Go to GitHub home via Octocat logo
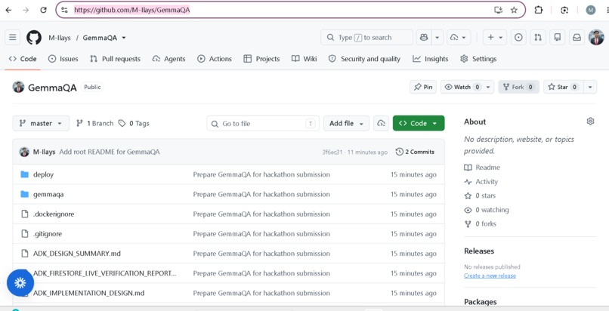The image size is (609, 311). (x=34, y=38)
